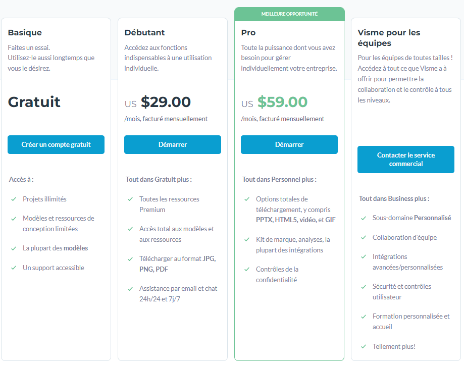
Task: Start the Débutant plan with Démarrer
Action: pos(173,145)
